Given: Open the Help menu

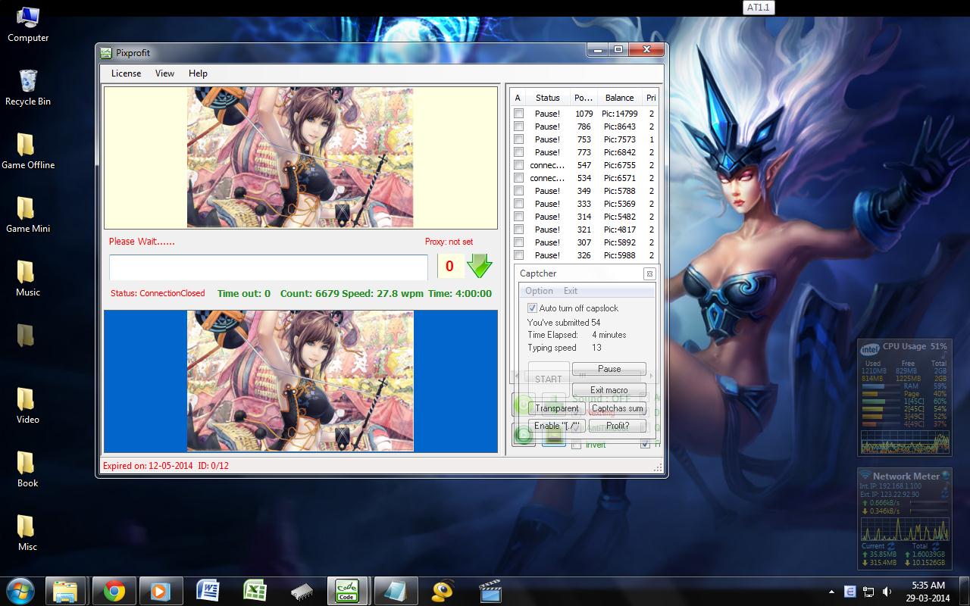Looking at the screenshot, I should (198, 73).
